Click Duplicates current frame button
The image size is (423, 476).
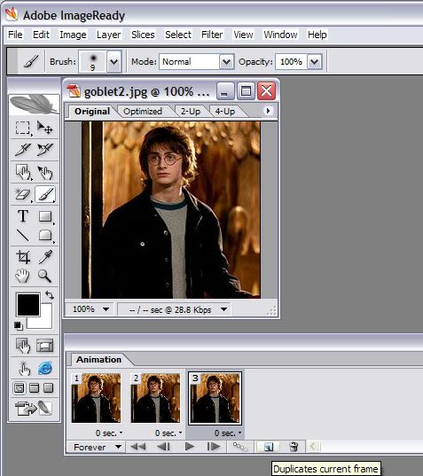(x=269, y=447)
